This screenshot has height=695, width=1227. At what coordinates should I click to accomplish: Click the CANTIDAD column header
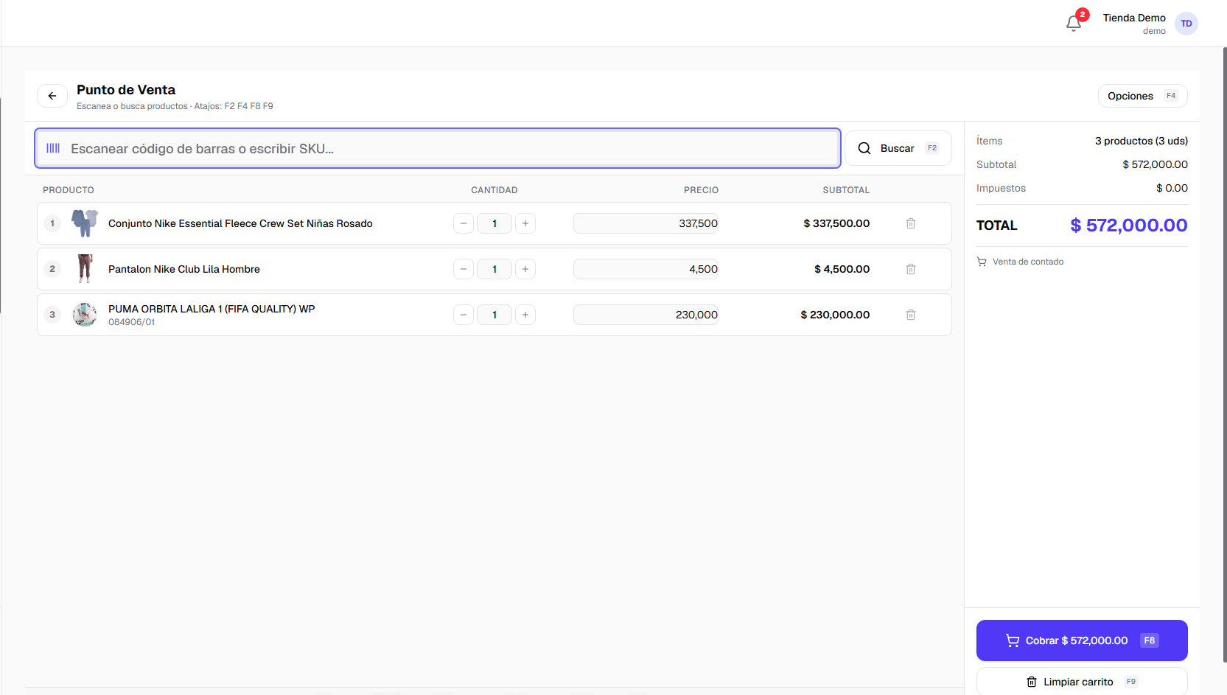point(494,190)
